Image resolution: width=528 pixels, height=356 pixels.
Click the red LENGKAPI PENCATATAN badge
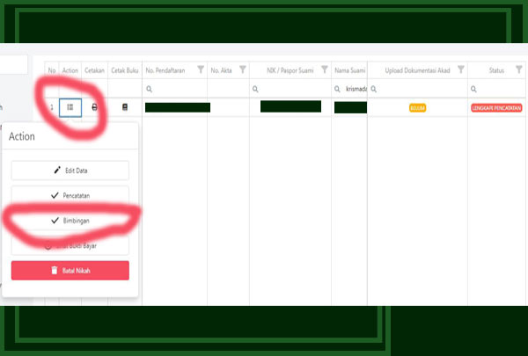pos(497,107)
